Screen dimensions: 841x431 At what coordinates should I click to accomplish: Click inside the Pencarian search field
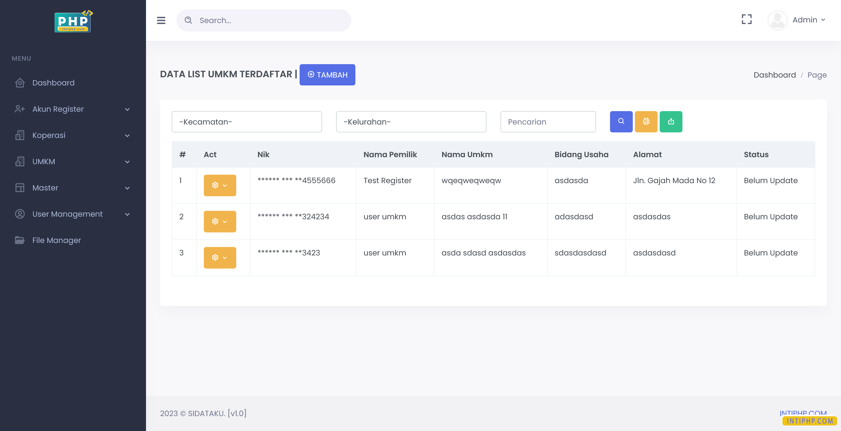[548, 122]
